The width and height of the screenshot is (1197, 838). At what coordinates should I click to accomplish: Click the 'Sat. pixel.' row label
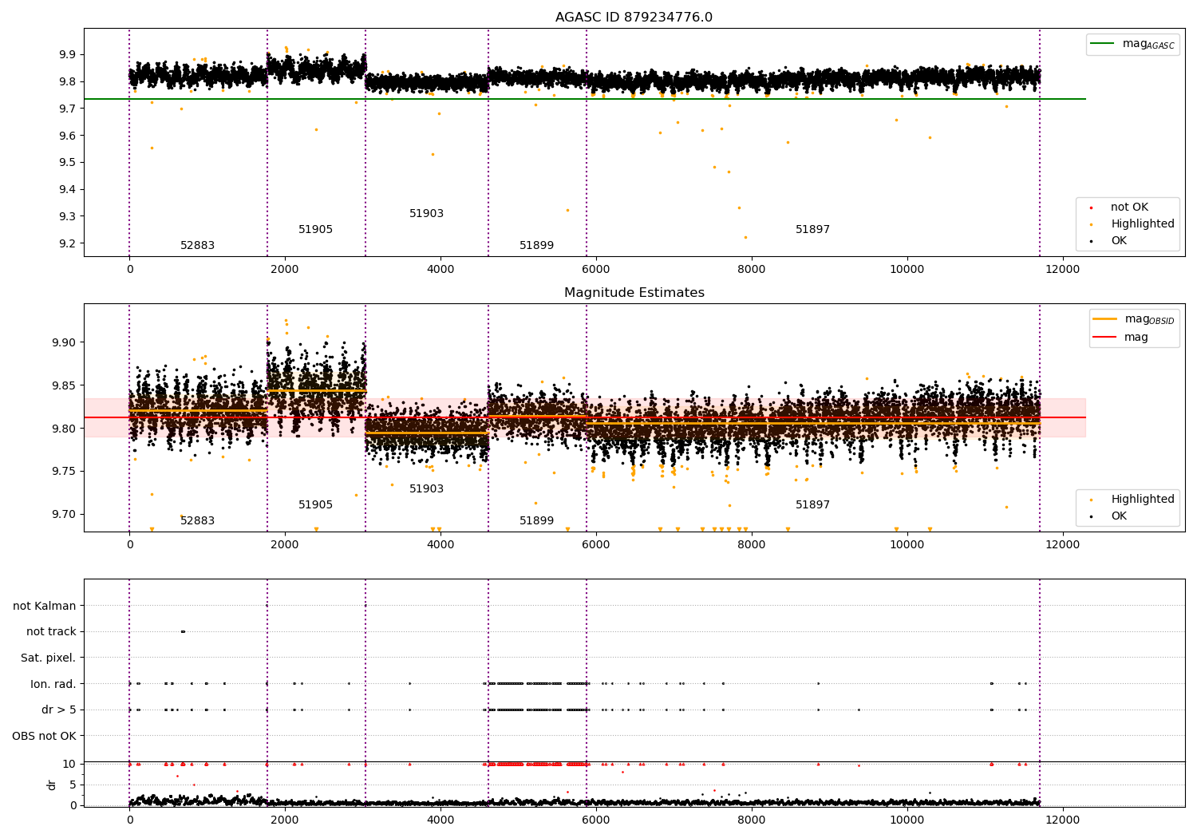pos(49,658)
